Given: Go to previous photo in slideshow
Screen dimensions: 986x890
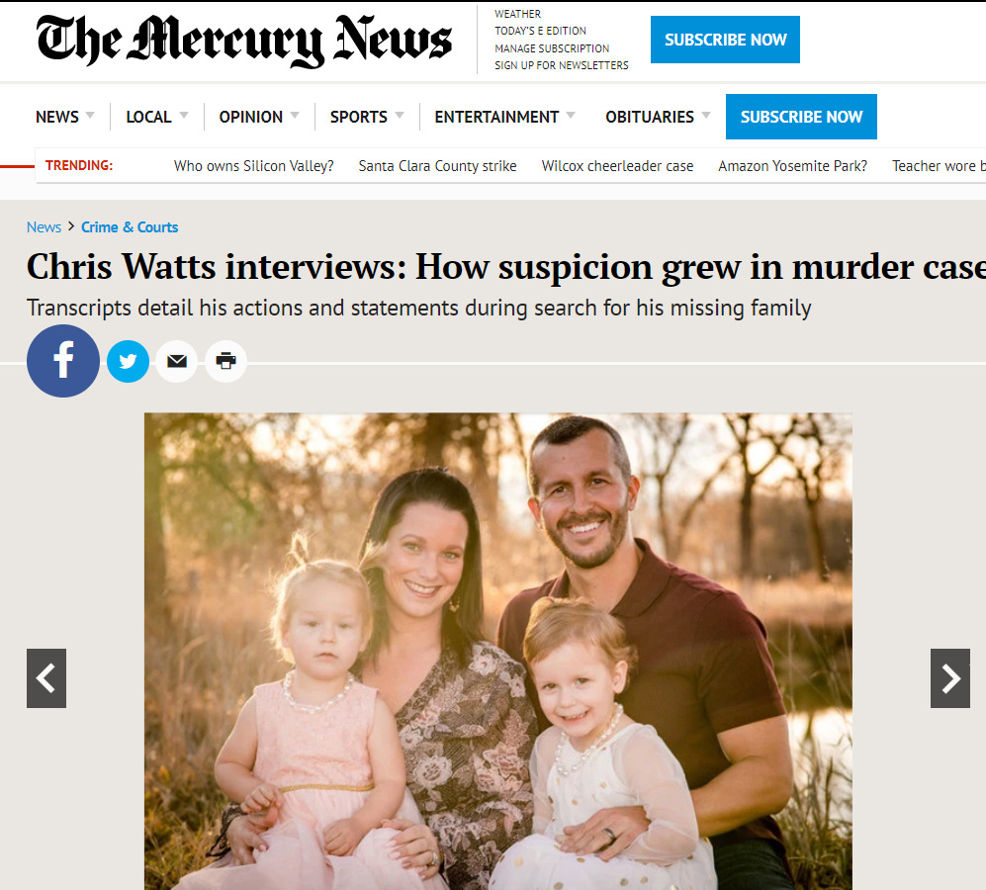Looking at the screenshot, I should [45, 678].
